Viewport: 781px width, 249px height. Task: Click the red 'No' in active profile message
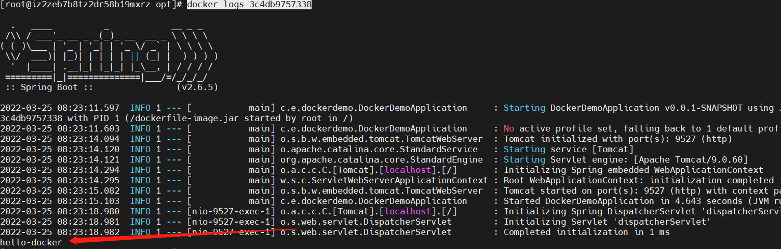pos(509,129)
